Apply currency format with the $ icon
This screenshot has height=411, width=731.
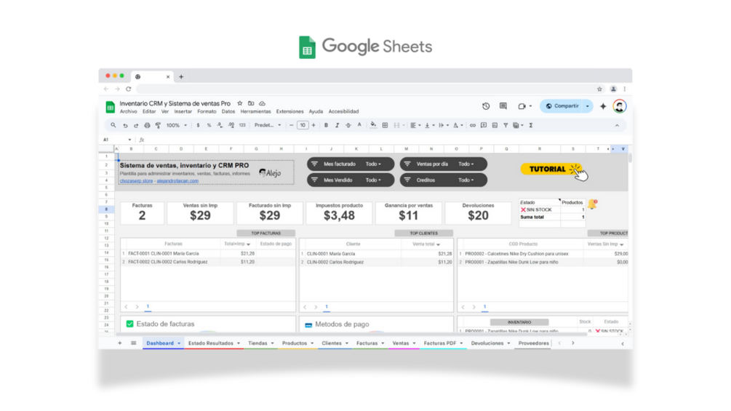coord(198,125)
